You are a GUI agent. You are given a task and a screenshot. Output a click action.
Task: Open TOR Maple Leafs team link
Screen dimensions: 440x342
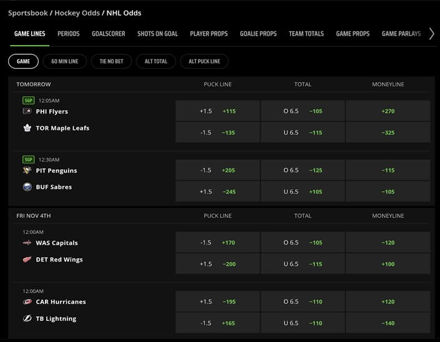point(62,128)
